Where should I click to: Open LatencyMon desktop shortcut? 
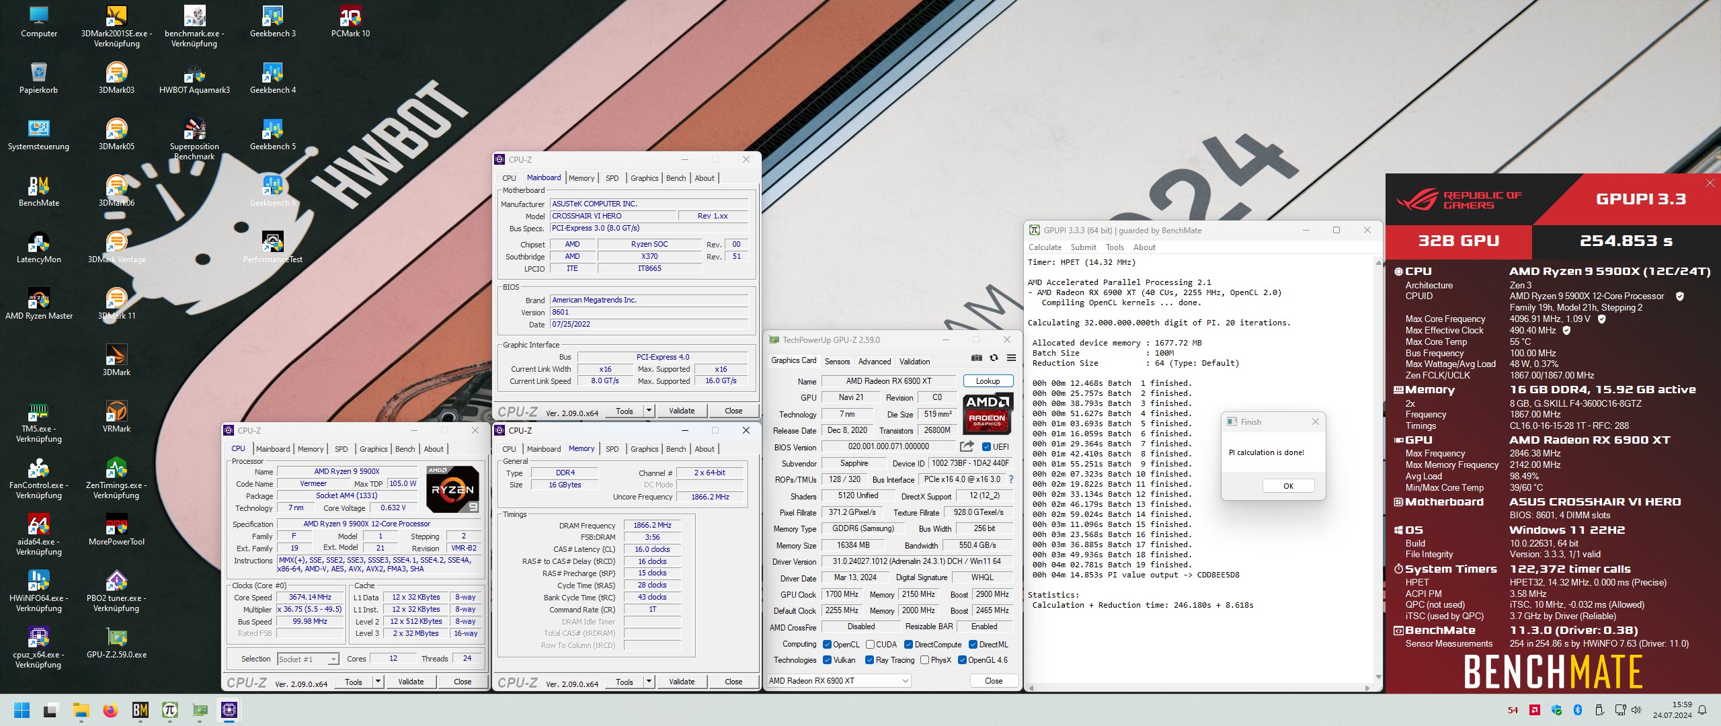coord(39,248)
